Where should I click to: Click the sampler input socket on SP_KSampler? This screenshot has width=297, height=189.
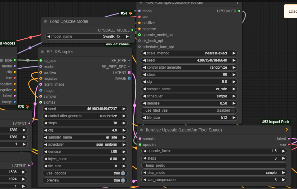pyautogui.click(x=41, y=97)
